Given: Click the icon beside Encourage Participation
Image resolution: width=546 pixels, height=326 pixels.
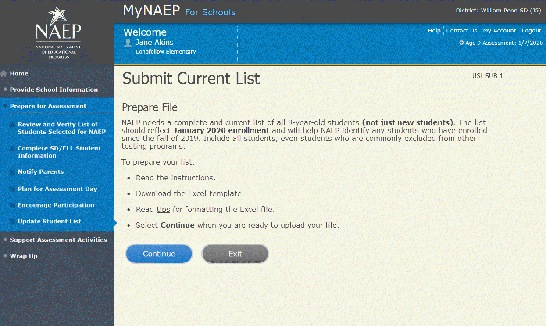Looking at the screenshot, I should pos(12,205).
